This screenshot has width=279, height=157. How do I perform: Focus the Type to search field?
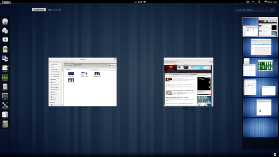pos(255,10)
